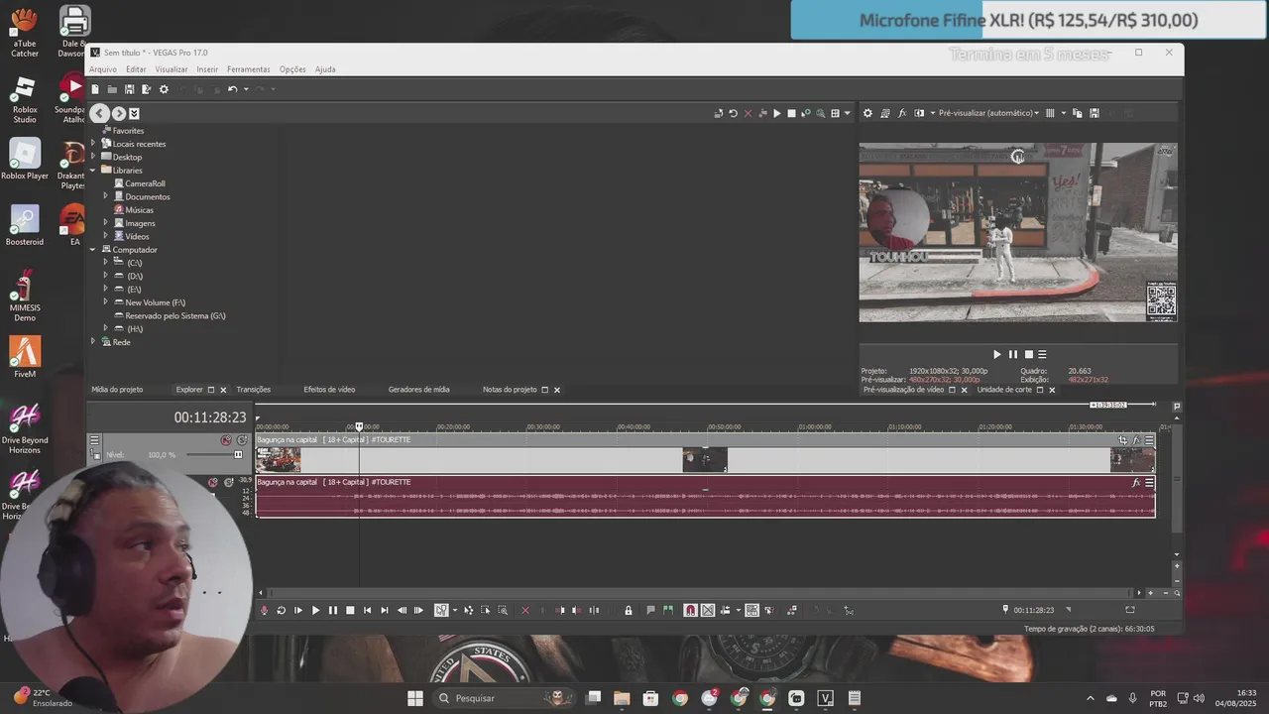This screenshot has width=1269, height=714.
Task: Collapse the Computador tree node
Action: 93,249
